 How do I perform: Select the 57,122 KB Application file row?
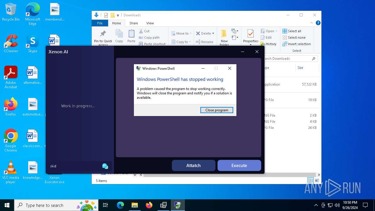[291, 84]
